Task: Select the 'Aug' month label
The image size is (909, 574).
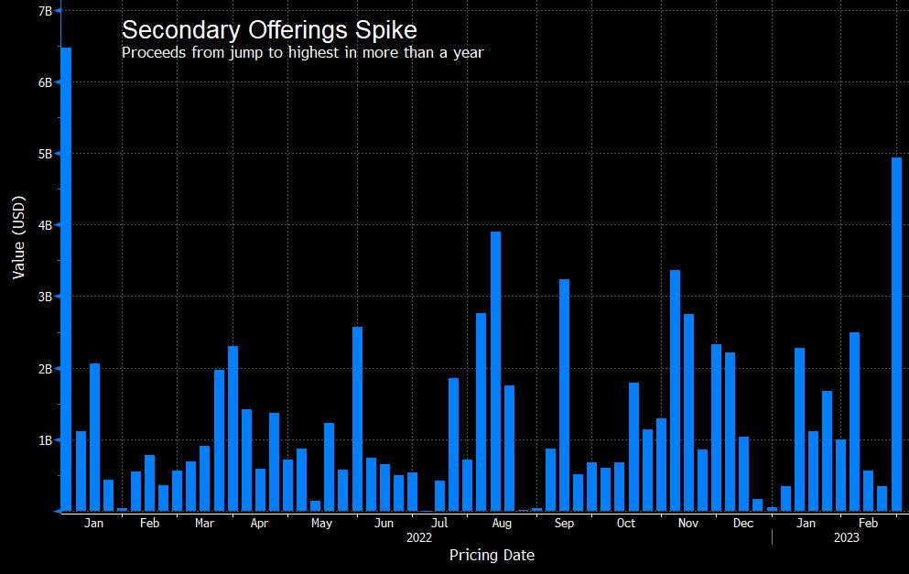Action: [x=502, y=524]
